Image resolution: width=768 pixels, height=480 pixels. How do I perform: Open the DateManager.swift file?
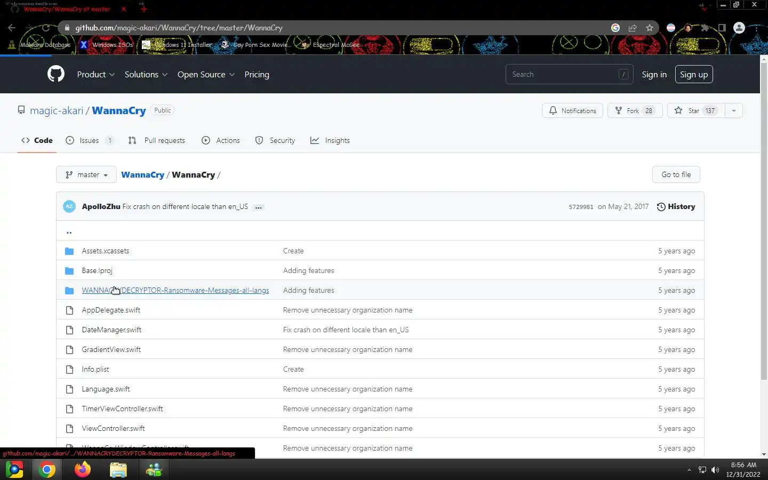(111, 330)
